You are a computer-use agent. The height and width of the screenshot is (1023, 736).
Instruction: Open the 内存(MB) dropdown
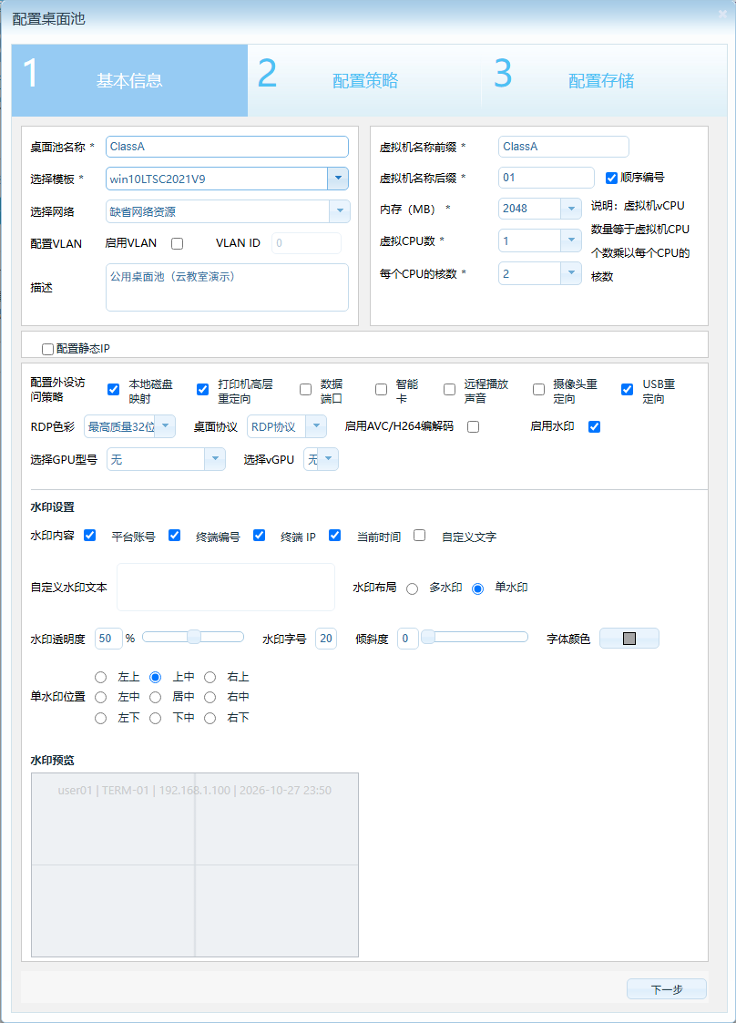(x=571, y=209)
